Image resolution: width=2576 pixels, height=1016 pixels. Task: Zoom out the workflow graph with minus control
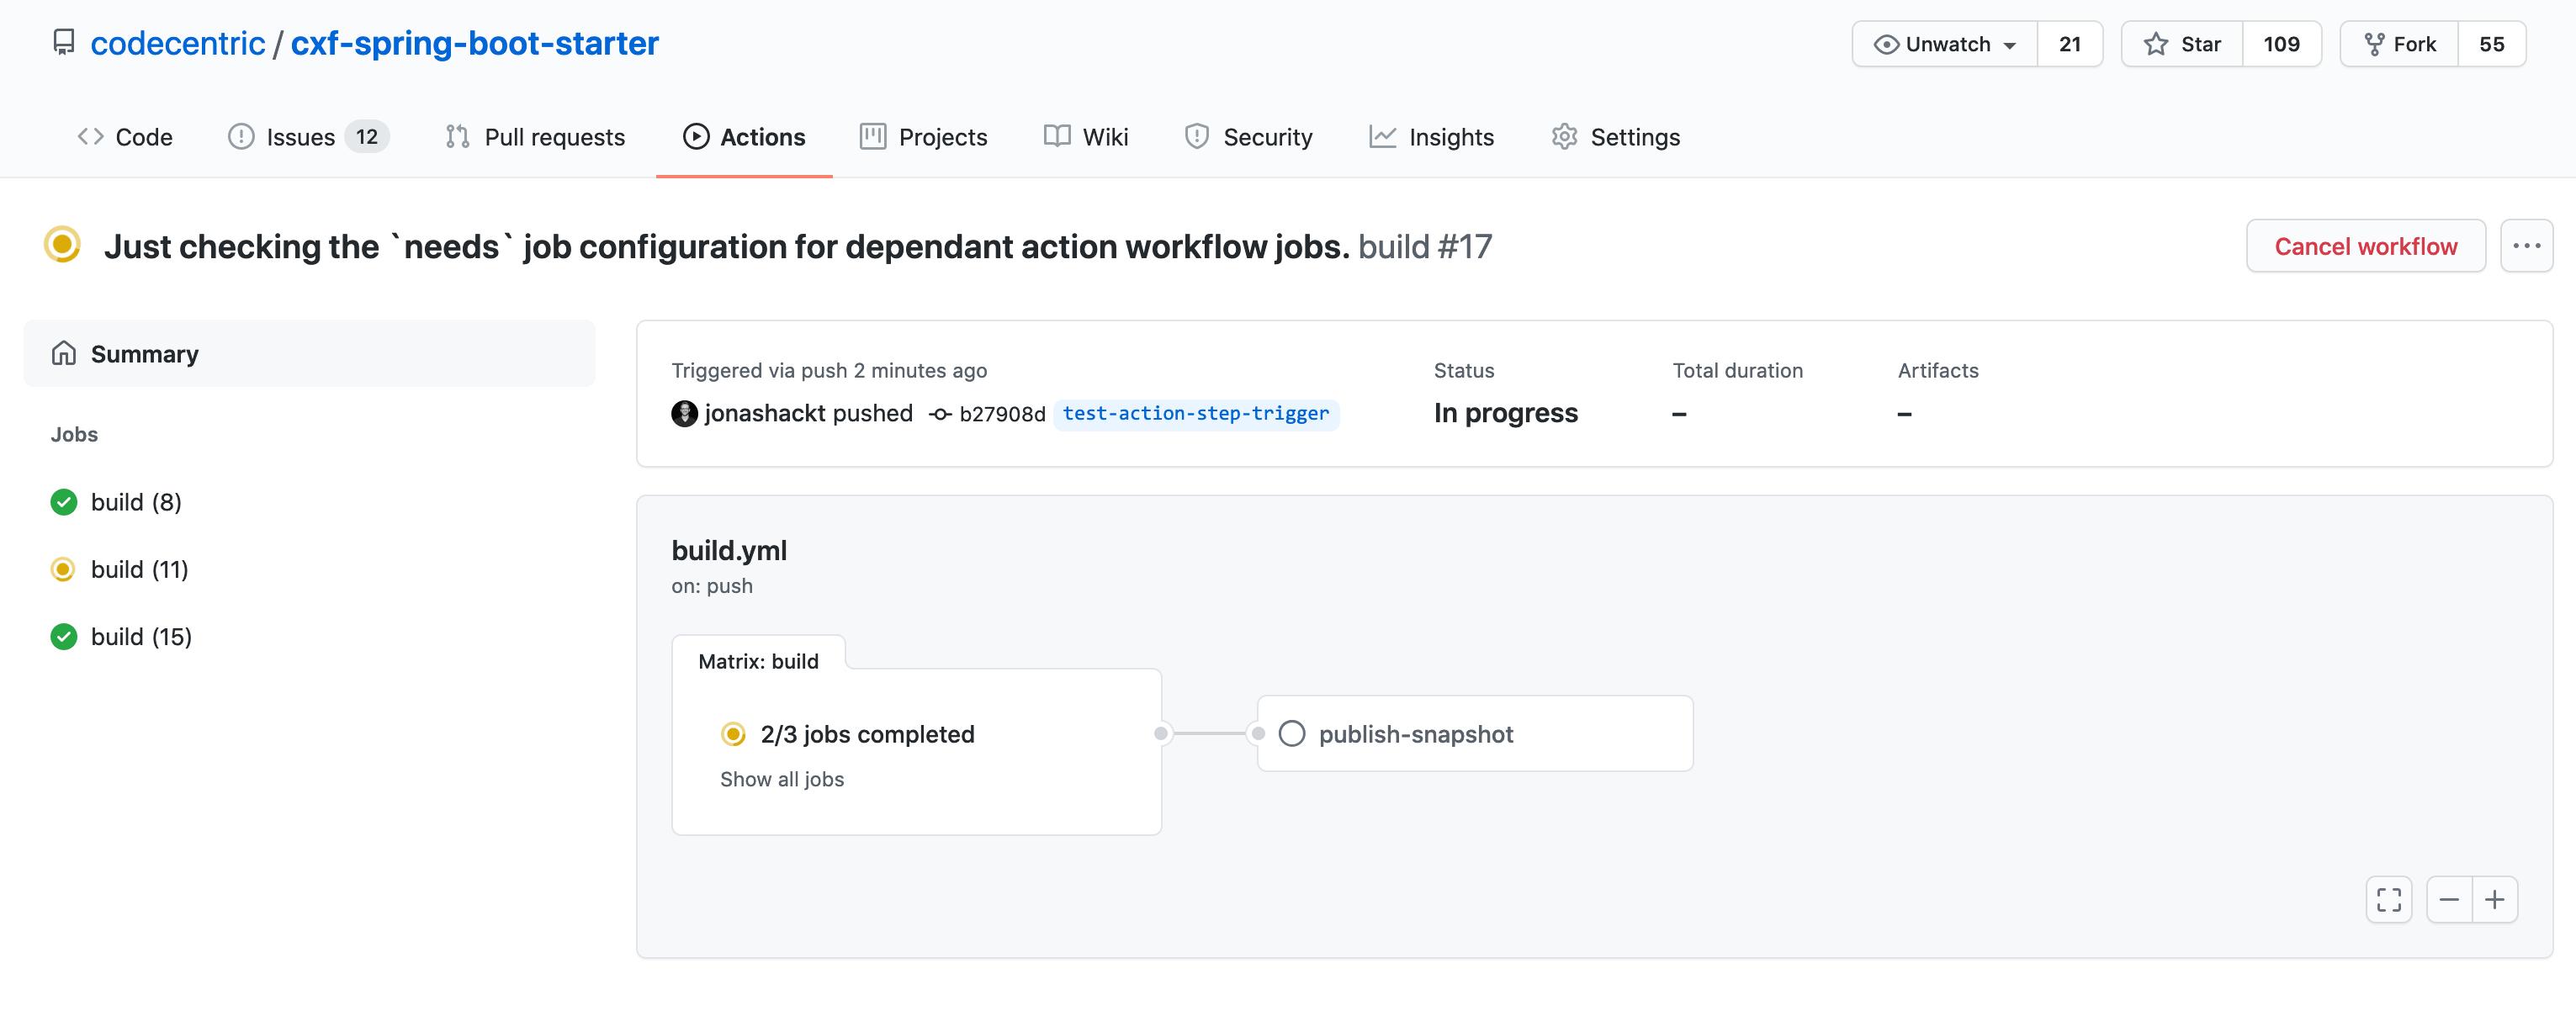click(2450, 899)
